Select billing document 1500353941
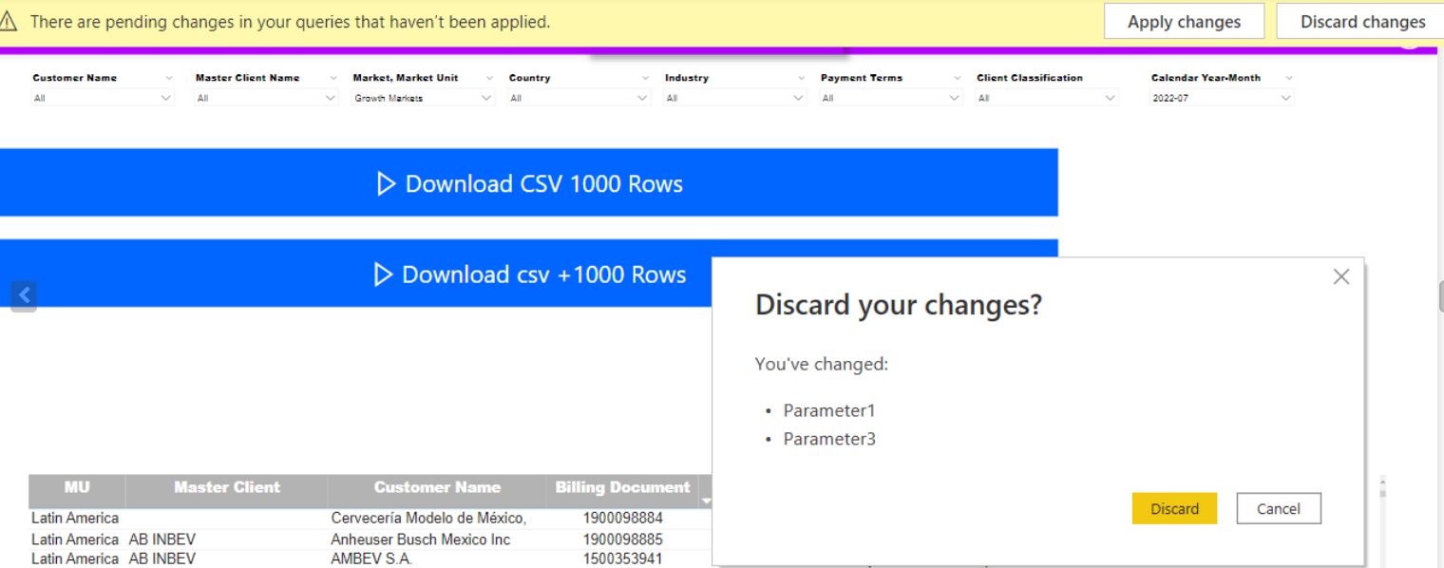Screen dimensions: 1444x568 623,559
